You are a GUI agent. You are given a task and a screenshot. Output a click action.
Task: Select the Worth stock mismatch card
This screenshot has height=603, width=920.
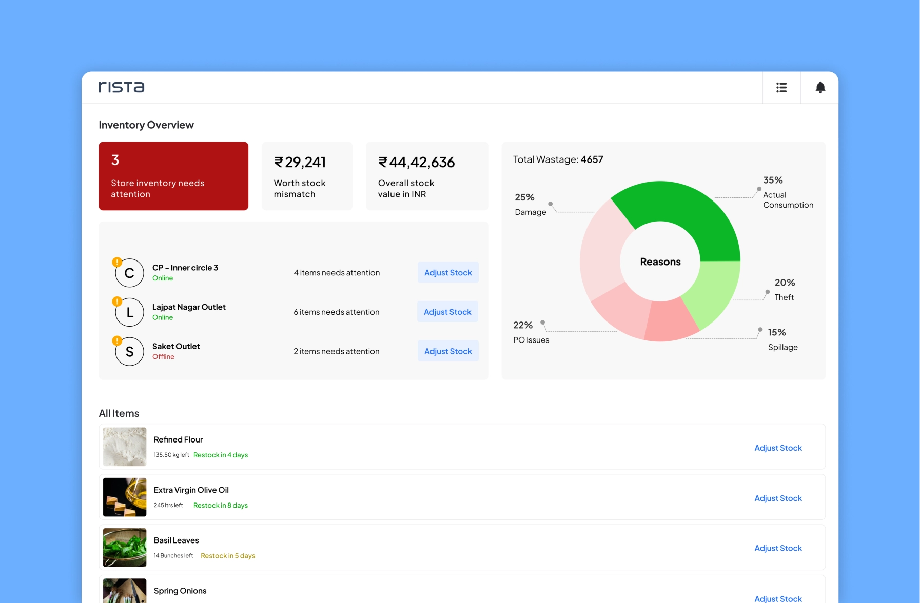(307, 176)
